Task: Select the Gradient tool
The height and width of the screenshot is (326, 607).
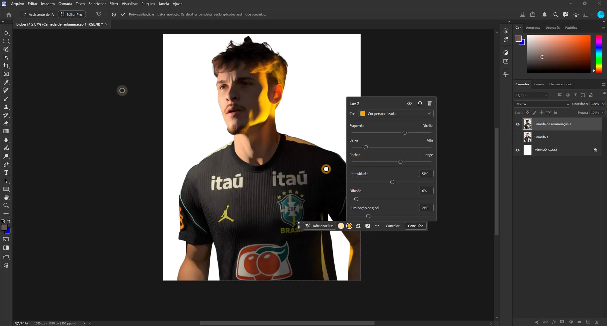Action: click(6, 132)
